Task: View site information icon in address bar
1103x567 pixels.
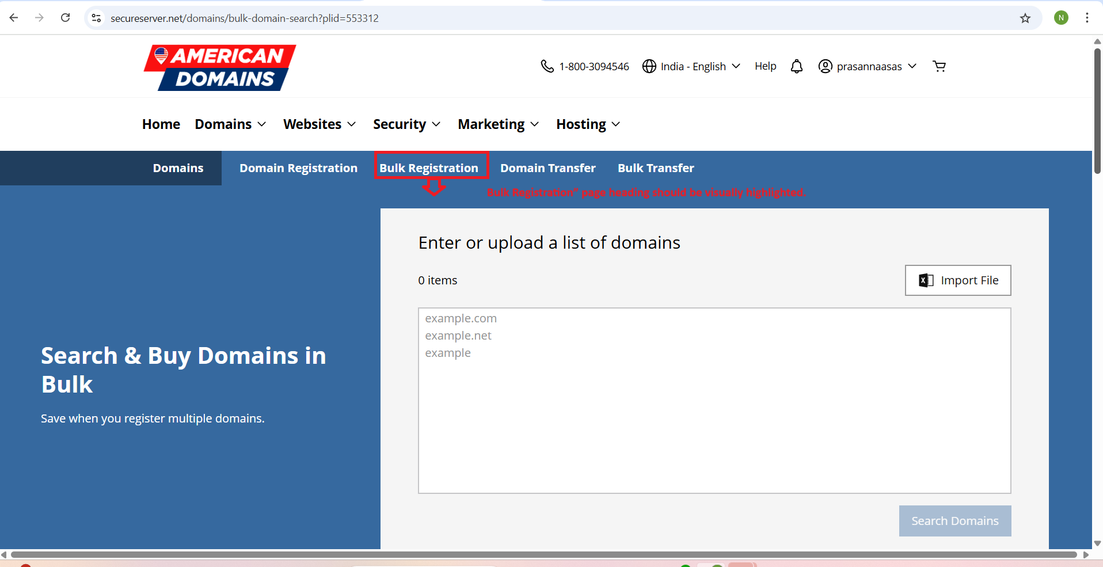Action: tap(97, 18)
